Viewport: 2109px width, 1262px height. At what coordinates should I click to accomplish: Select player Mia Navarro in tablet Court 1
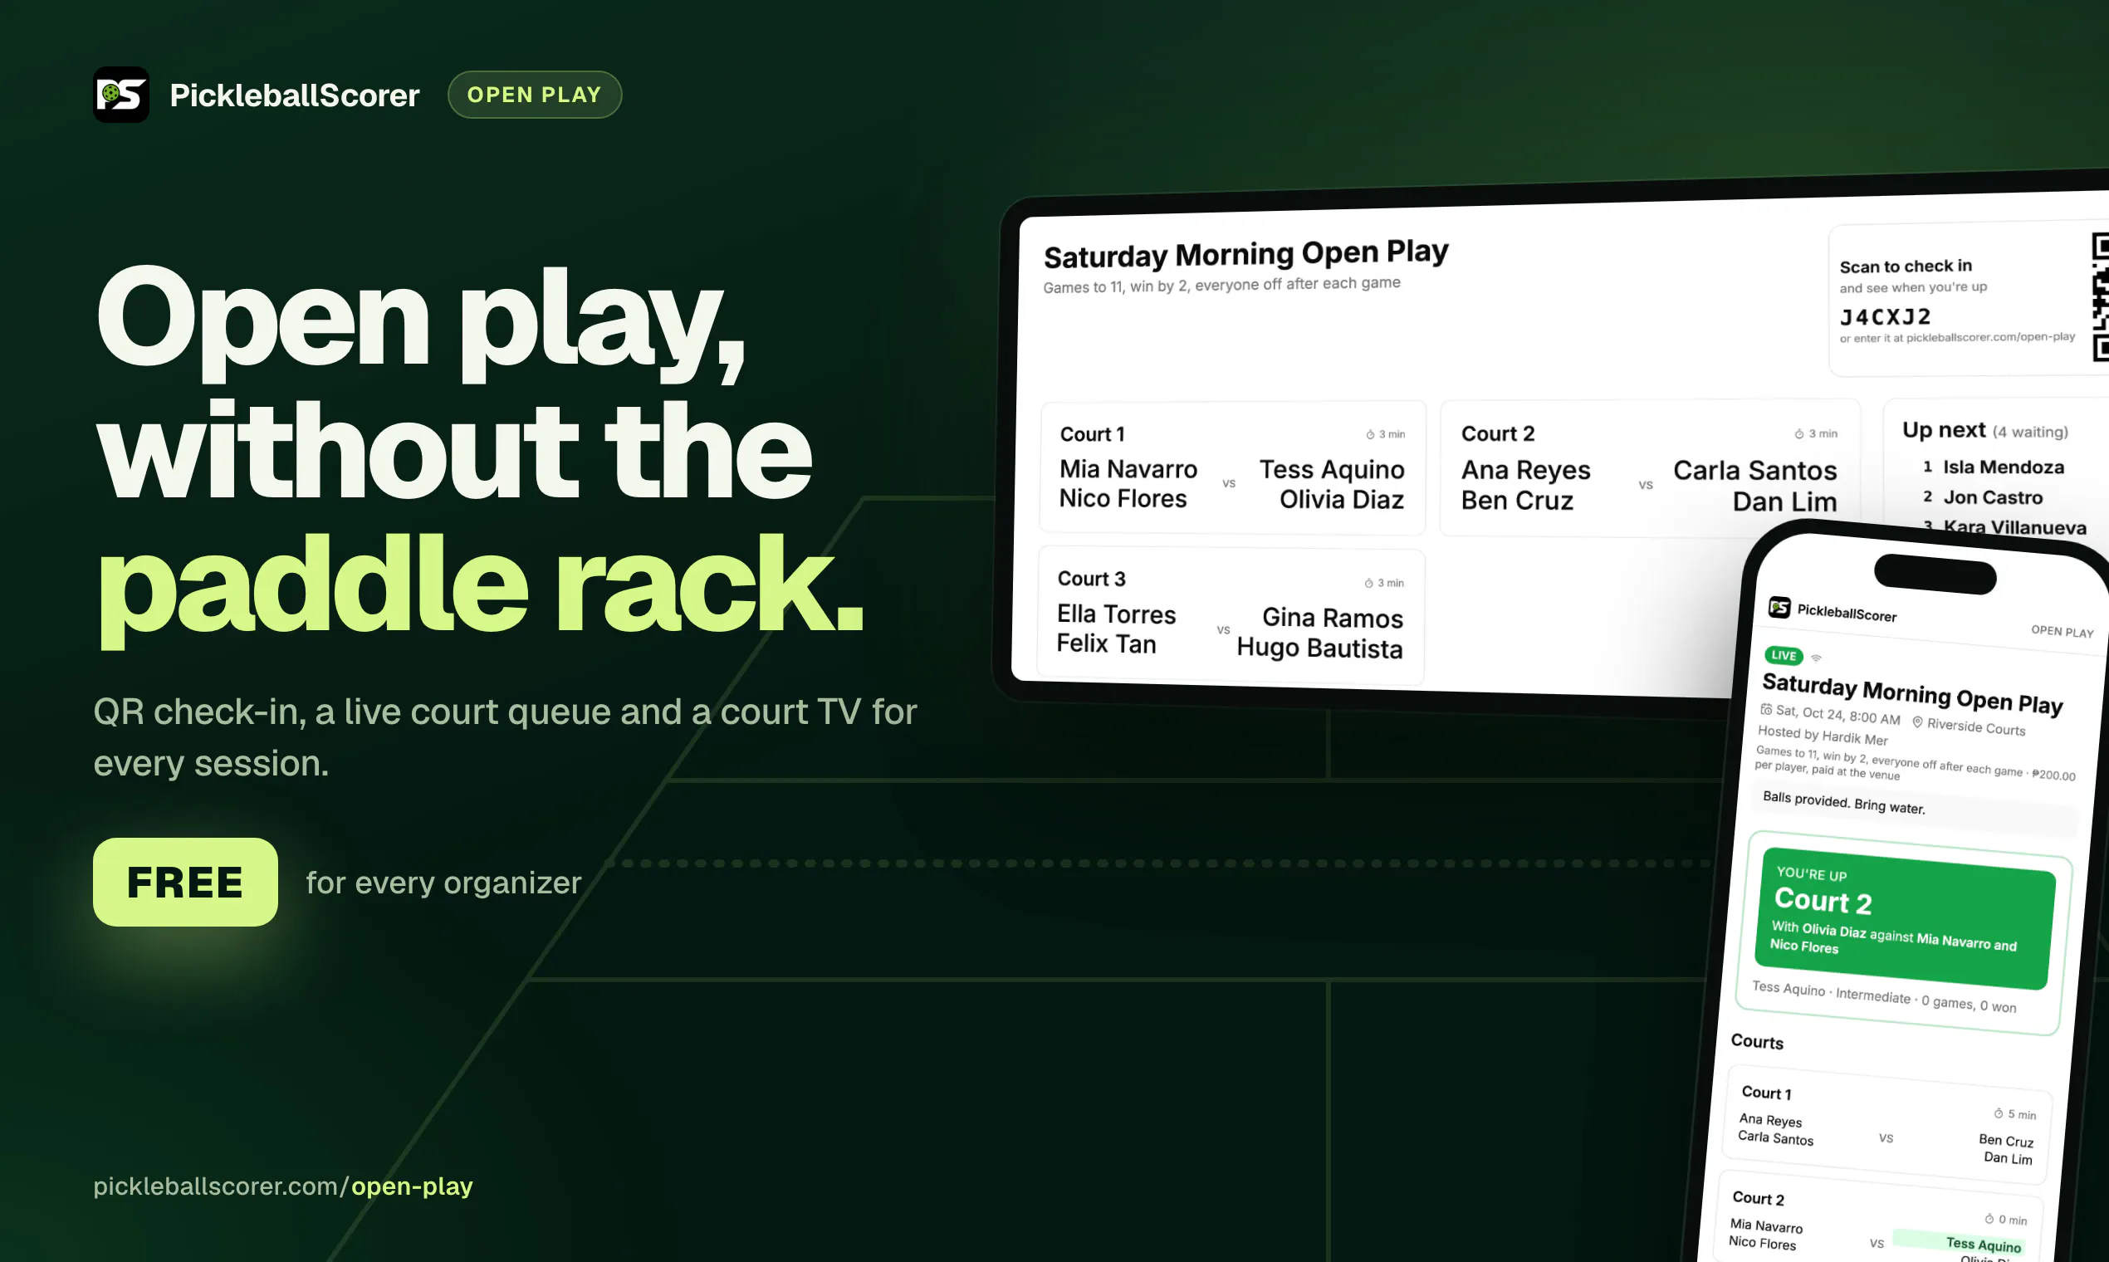(x=1128, y=469)
